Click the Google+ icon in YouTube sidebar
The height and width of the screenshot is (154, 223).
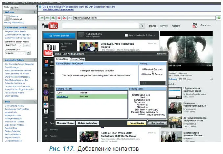46,62
